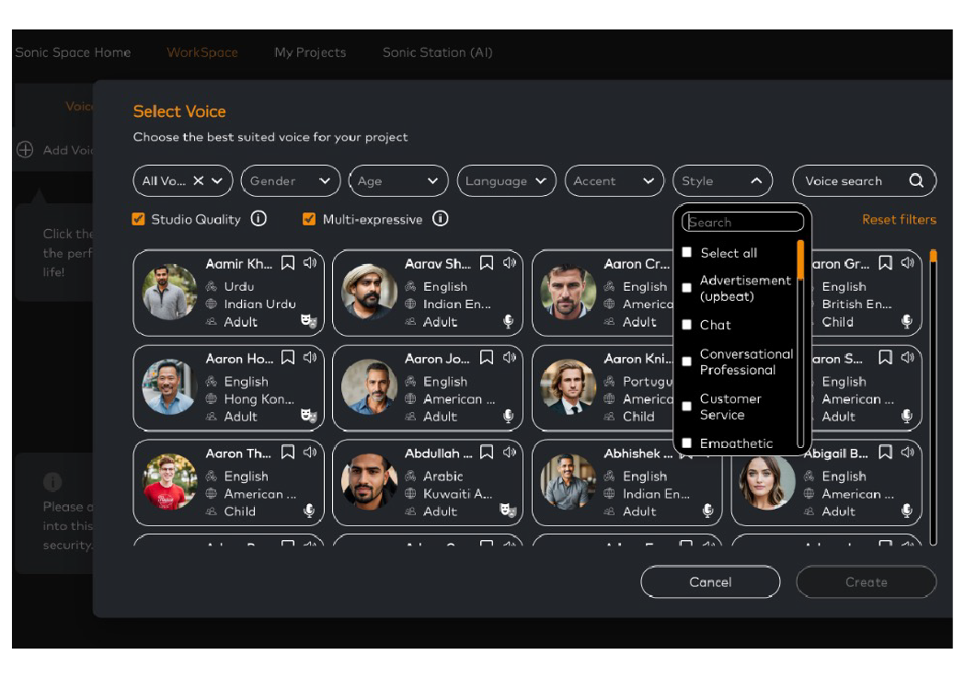The width and height of the screenshot is (965, 678).
Task: Clear the All Voices filter with the X
Action: [x=201, y=180]
